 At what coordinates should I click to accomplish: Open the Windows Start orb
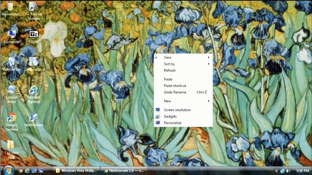8,171
